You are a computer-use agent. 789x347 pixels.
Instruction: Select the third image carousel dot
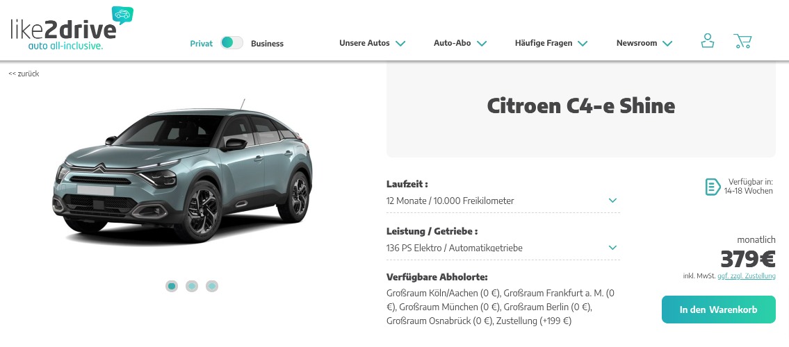click(212, 286)
